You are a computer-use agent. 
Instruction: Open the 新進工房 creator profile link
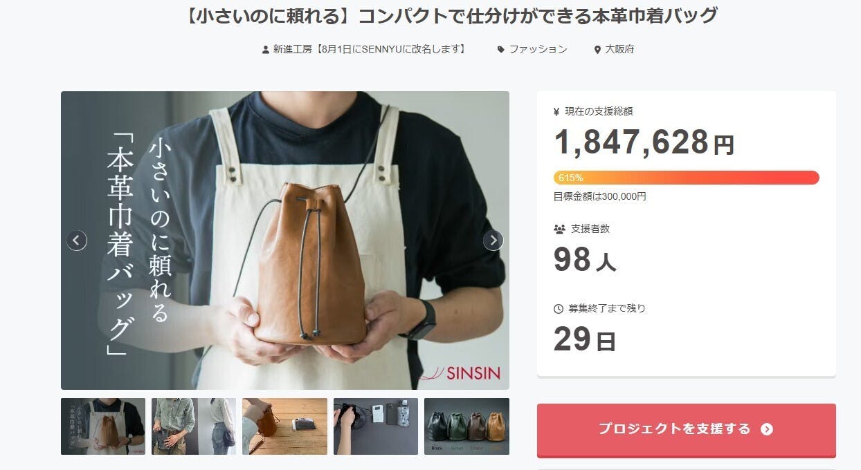click(370, 49)
